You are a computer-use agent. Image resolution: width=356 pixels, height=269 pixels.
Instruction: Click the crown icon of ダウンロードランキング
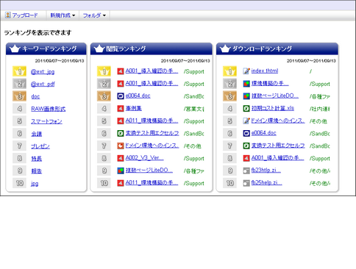pos(225,49)
